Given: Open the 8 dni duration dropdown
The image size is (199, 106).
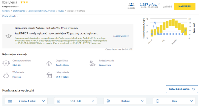Looking at the screenshot, I should 174,101.
